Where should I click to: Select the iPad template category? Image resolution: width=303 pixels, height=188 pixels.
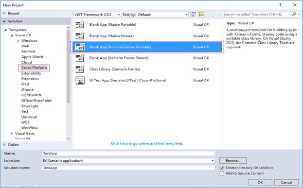click(25, 84)
